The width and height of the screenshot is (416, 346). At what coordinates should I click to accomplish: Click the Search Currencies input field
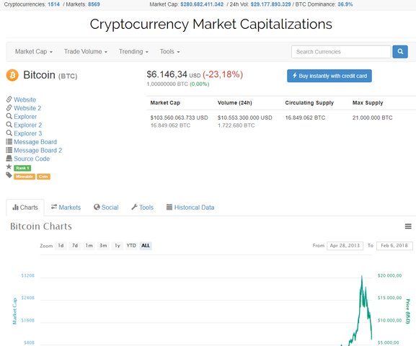[x=341, y=52]
